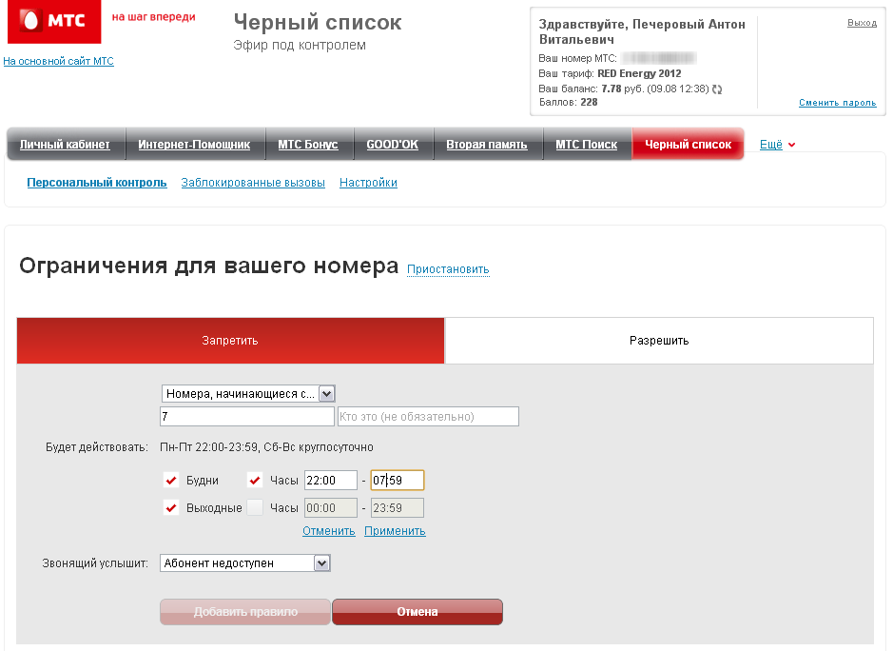Focus the number prefix field containing 7
Viewport: 893px width, 651px height.
coord(246,416)
